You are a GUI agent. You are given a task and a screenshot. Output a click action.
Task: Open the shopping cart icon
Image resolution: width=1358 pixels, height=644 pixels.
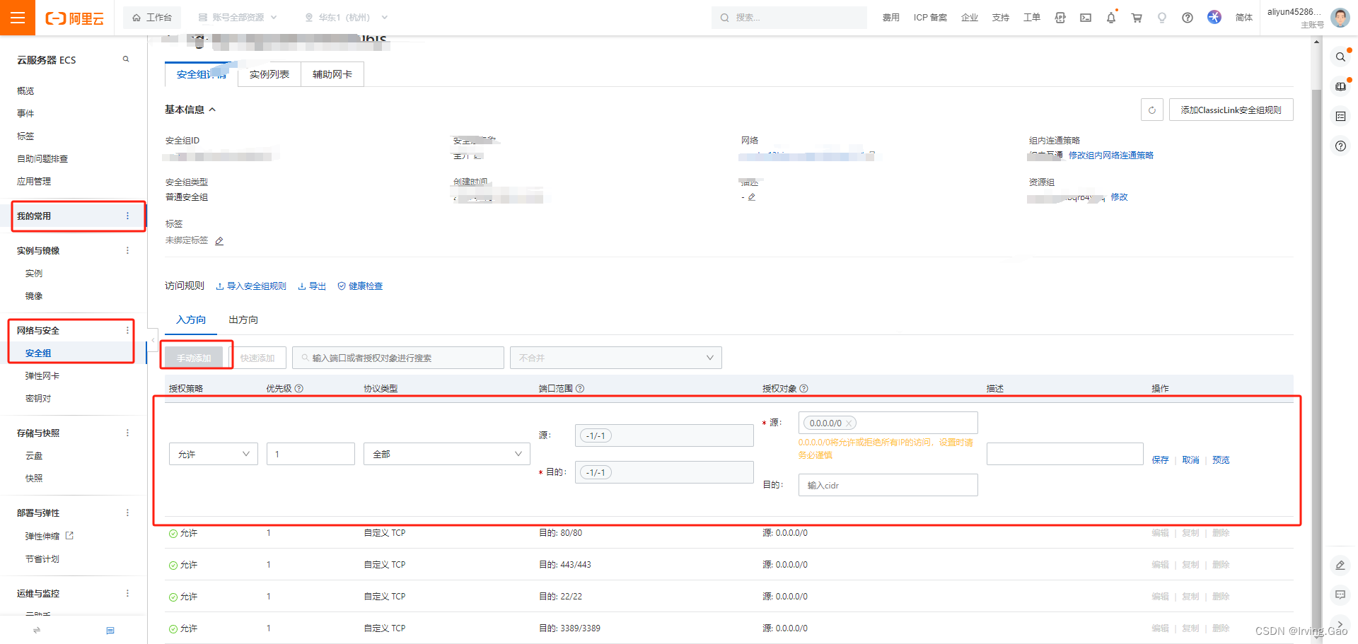click(x=1137, y=18)
